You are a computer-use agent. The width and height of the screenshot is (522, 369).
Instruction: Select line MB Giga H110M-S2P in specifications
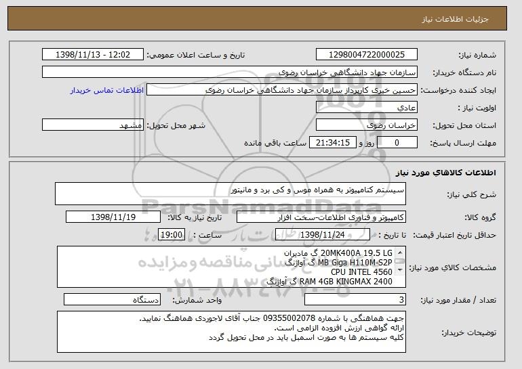pyautogui.click(x=338, y=262)
